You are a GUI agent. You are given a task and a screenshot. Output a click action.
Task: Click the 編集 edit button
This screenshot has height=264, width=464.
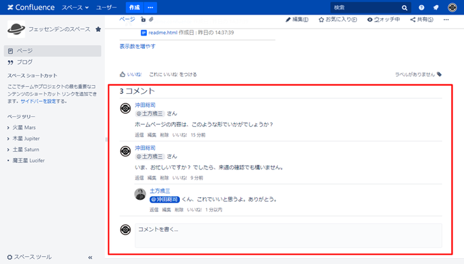[297, 20]
